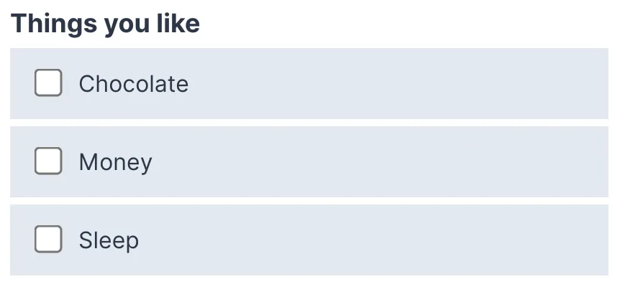This screenshot has width=620, height=287.
Task: Mark the middle option, Money
Action: pos(48,161)
